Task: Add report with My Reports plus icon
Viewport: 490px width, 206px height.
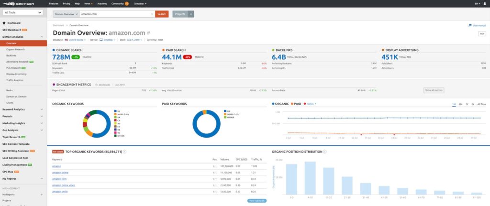Action: 42,195
